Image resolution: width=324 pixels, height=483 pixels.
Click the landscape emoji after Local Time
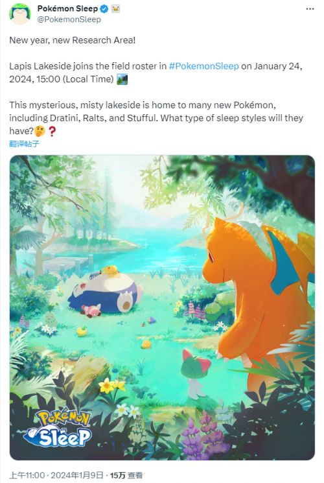(x=122, y=79)
